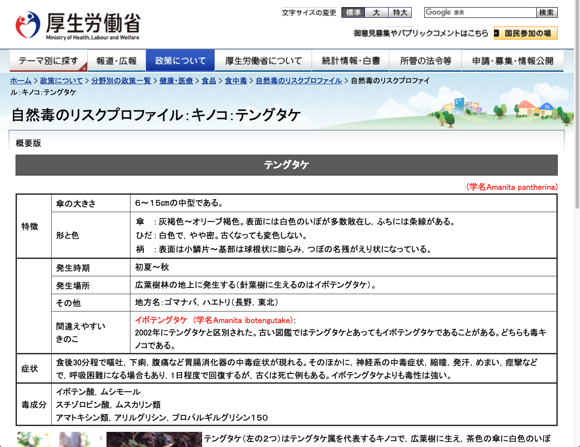Image resolution: width=580 pixels, height=447 pixels.
Task: Open 厚生労働省について menu tab
Action: tap(264, 61)
